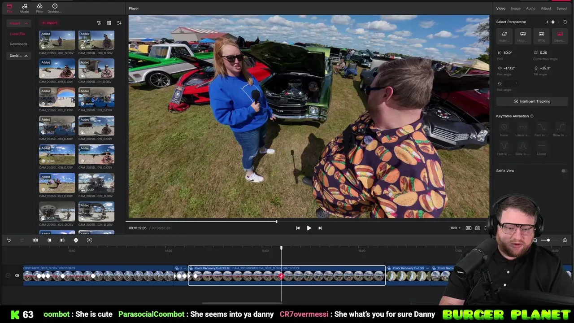Show Keyframe Animation help info
Screen dimensions: 574x323
pos(532,116)
